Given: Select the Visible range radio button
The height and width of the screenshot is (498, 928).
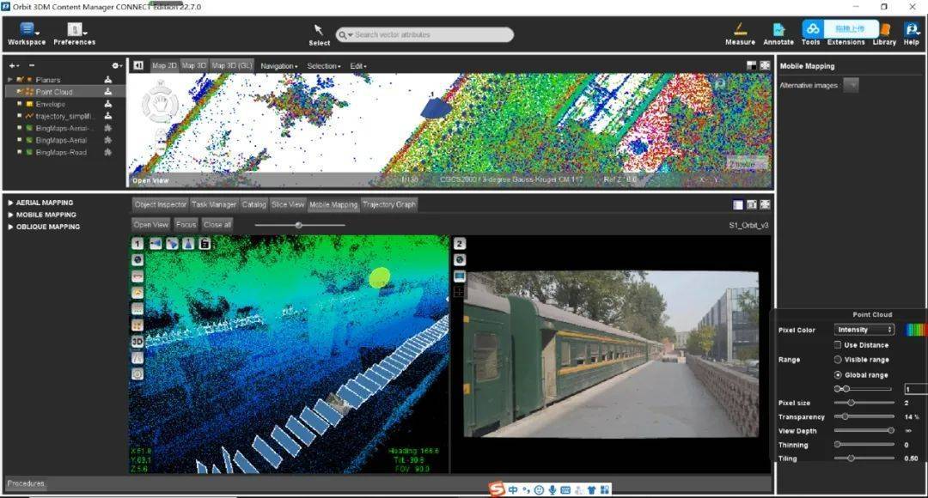Looking at the screenshot, I should pos(838,360).
